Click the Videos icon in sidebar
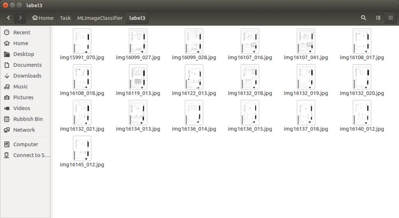The image size is (399, 218). (x=7, y=108)
